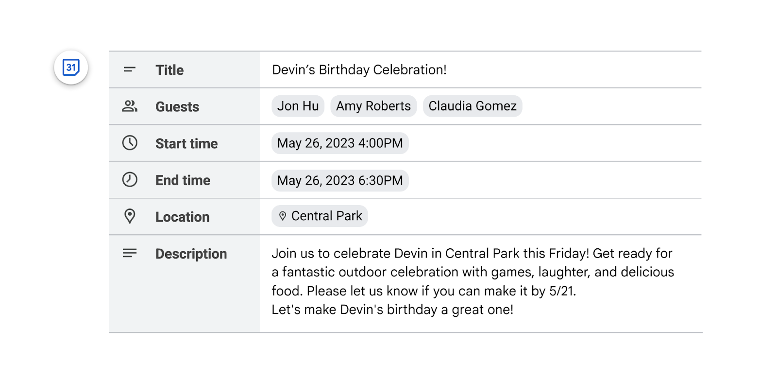This screenshot has width=777, height=380.
Task: Click the small pin inside Central Park chip
Action: click(283, 216)
